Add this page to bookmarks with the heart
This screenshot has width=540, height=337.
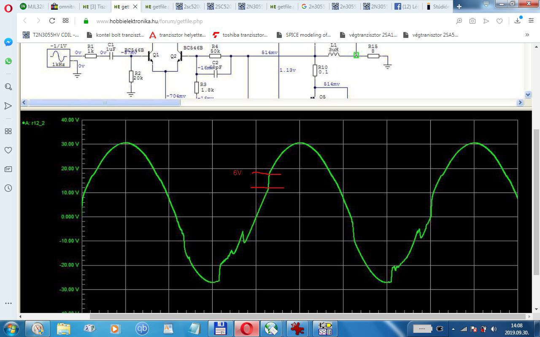[x=499, y=21]
